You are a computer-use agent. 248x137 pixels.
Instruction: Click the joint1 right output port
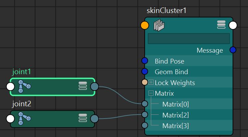pyautogui.click(x=94, y=87)
